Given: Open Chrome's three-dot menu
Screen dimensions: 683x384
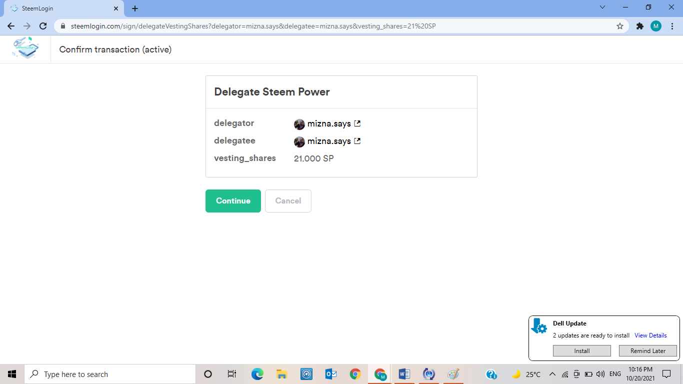Looking at the screenshot, I should [x=672, y=26].
